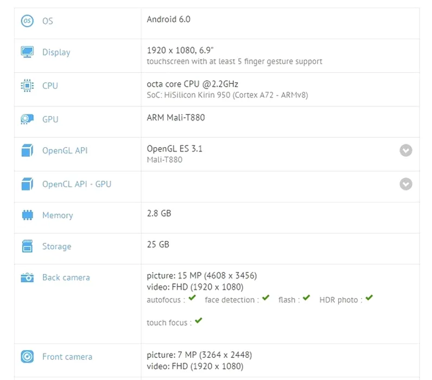432x380 pixels.
Task: Click the touch focus green checkmark
Action: [x=199, y=321]
